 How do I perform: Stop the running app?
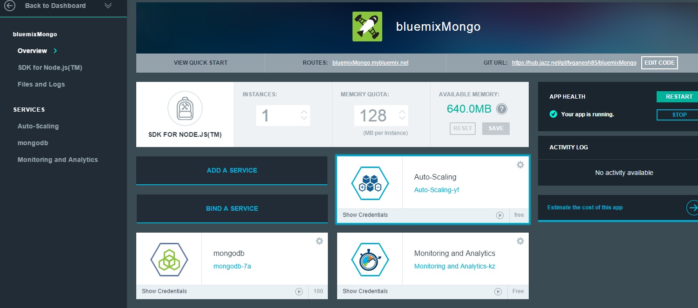click(679, 114)
